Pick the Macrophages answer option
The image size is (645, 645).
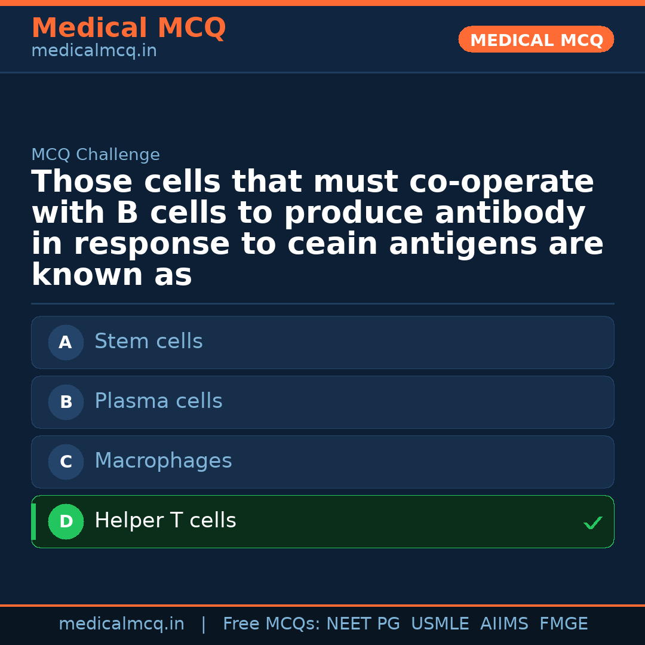click(x=322, y=462)
